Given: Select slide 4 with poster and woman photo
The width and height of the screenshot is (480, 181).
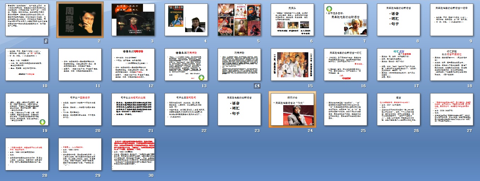Looking at the screenshot, I should (x=187, y=19).
